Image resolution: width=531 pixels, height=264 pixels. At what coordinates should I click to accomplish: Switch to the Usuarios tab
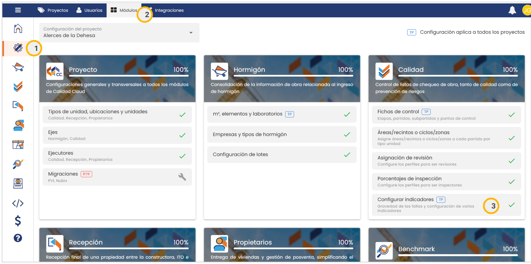(89, 10)
